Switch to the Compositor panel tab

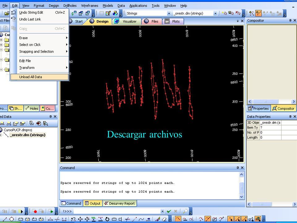pos(283,108)
